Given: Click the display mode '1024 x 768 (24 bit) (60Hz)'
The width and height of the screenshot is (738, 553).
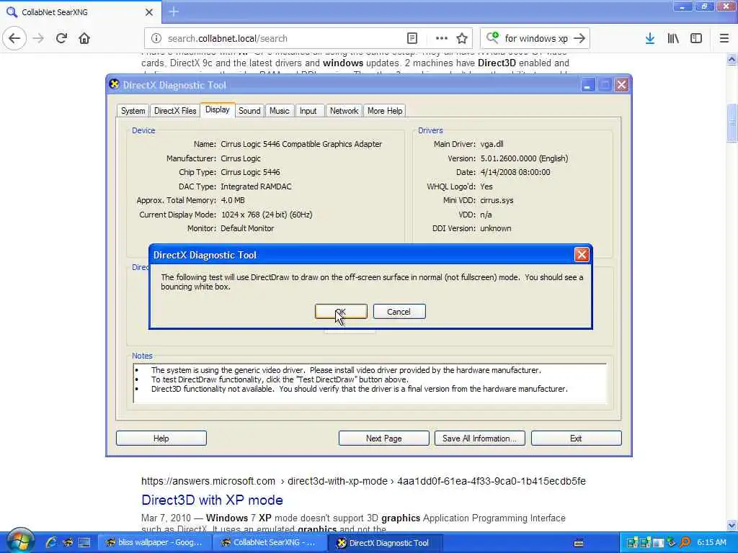Looking at the screenshot, I should (267, 215).
